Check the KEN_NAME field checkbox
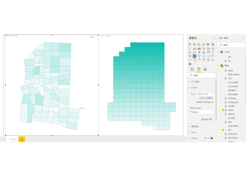This screenshot has width=246, height=176. click(x=223, y=126)
